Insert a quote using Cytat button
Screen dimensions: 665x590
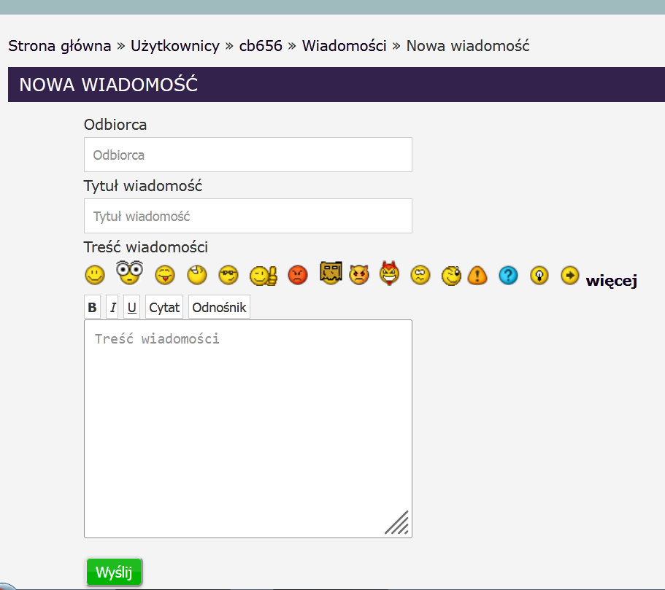point(164,308)
